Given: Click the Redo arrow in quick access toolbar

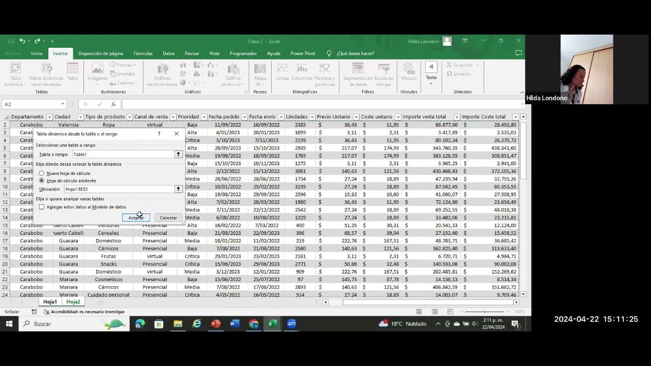Looking at the screenshot, I should [37, 41].
